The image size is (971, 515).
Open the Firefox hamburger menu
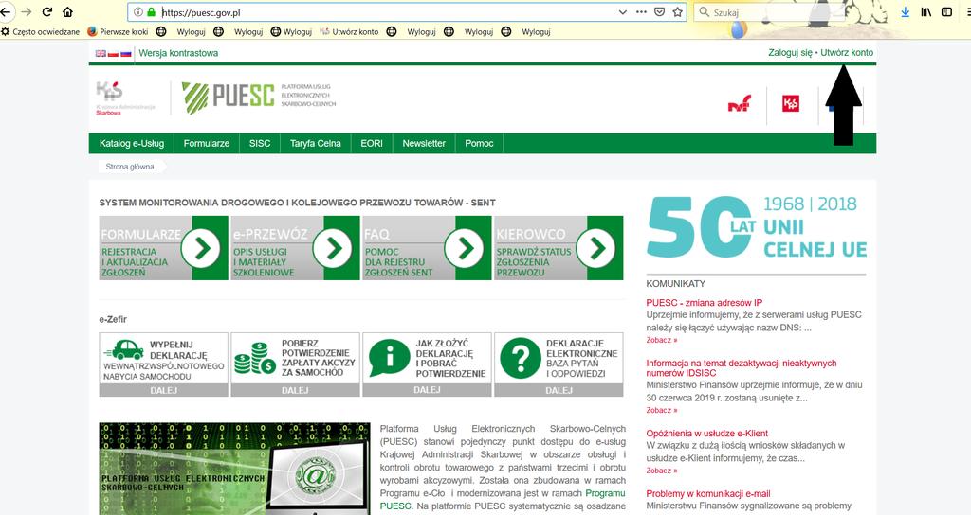pos(967,11)
